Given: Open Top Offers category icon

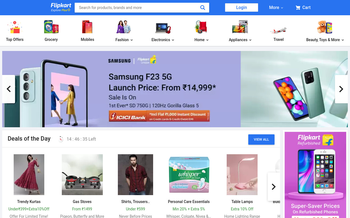Looking at the screenshot, I should click(x=15, y=27).
